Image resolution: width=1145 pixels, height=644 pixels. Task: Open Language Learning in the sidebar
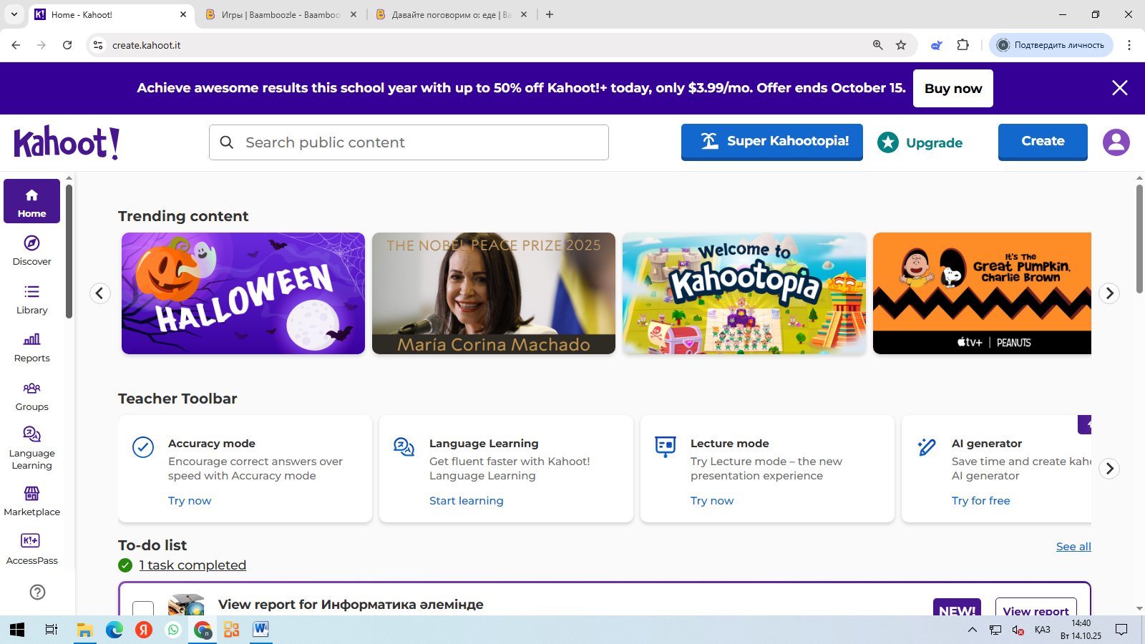(x=31, y=447)
